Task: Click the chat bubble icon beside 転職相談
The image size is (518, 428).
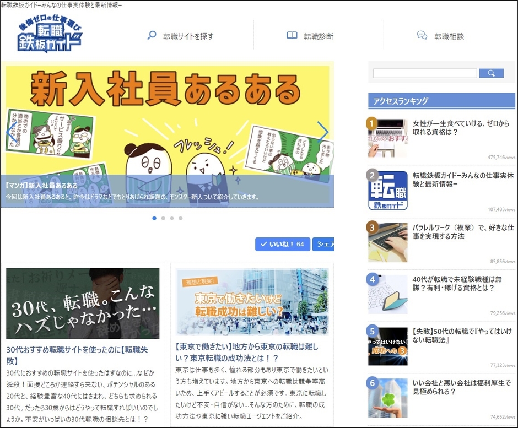Action: 422,35
